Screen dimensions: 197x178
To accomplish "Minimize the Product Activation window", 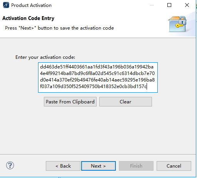I will click(152, 5).
